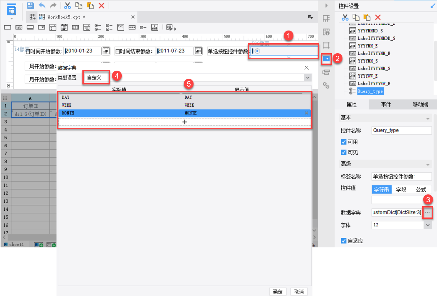Select the LabelYYYYMM_E tree item

pos(374,53)
